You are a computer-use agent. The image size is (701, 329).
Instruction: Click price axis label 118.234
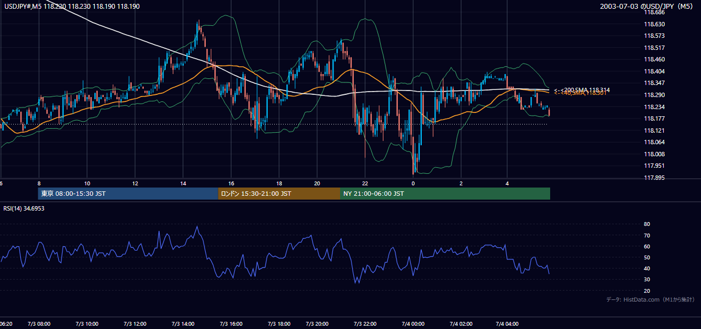pyautogui.click(x=654, y=107)
